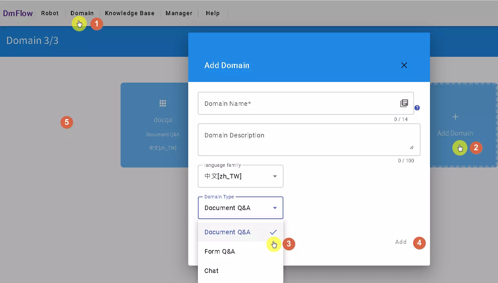This screenshot has width=498, height=283.
Task: Click the DmFlow logo
Action: coord(18,13)
